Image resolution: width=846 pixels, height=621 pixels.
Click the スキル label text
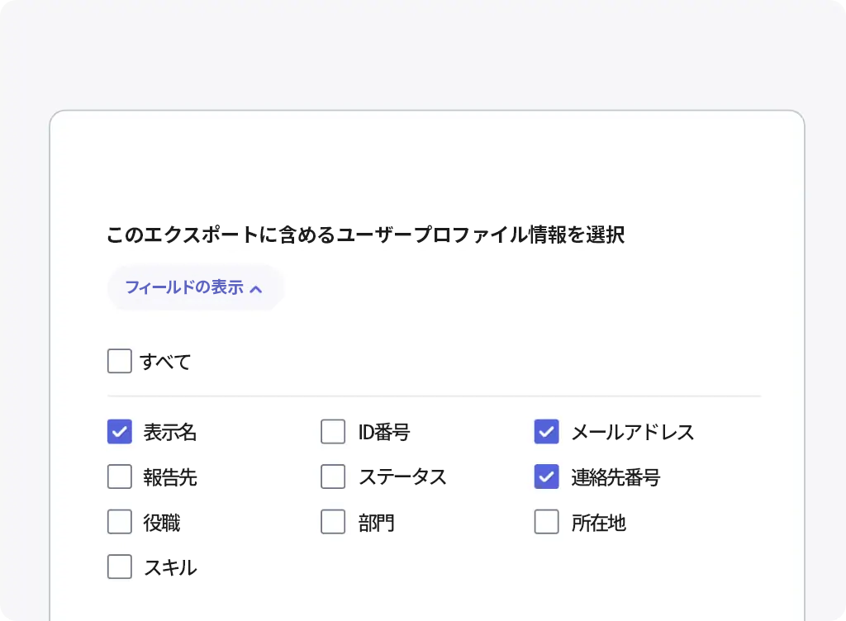(x=170, y=568)
